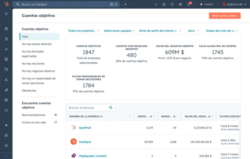The width and height of the screenshot is (250, 159).
Task: Click the 1784 faltan responsables metric
Action: click(x=89, y=86)
